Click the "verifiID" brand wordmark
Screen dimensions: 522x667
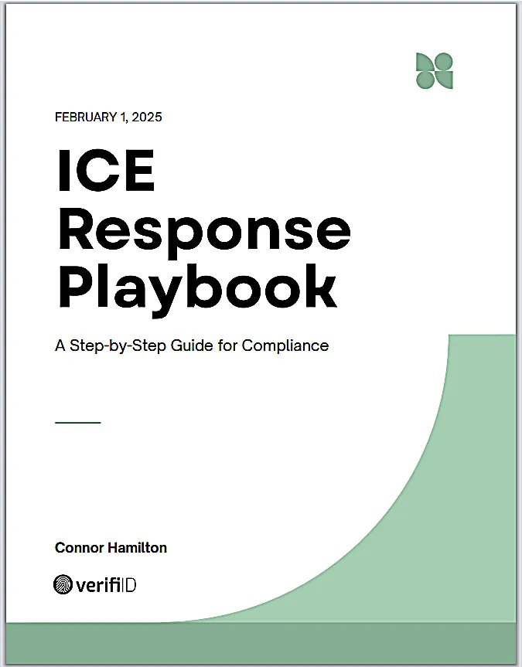point(106,585)
